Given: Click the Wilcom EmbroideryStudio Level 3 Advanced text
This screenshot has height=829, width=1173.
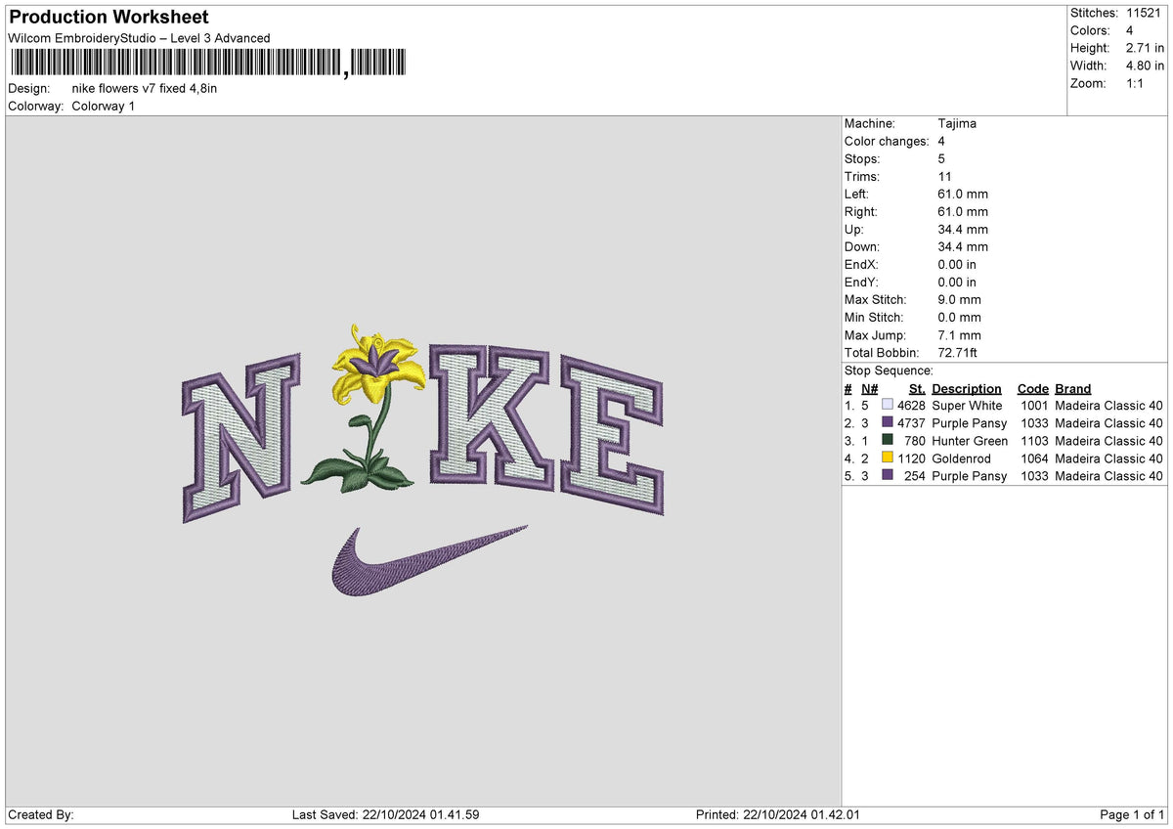Looking at the screenshot, I should (x=139, y=38).
